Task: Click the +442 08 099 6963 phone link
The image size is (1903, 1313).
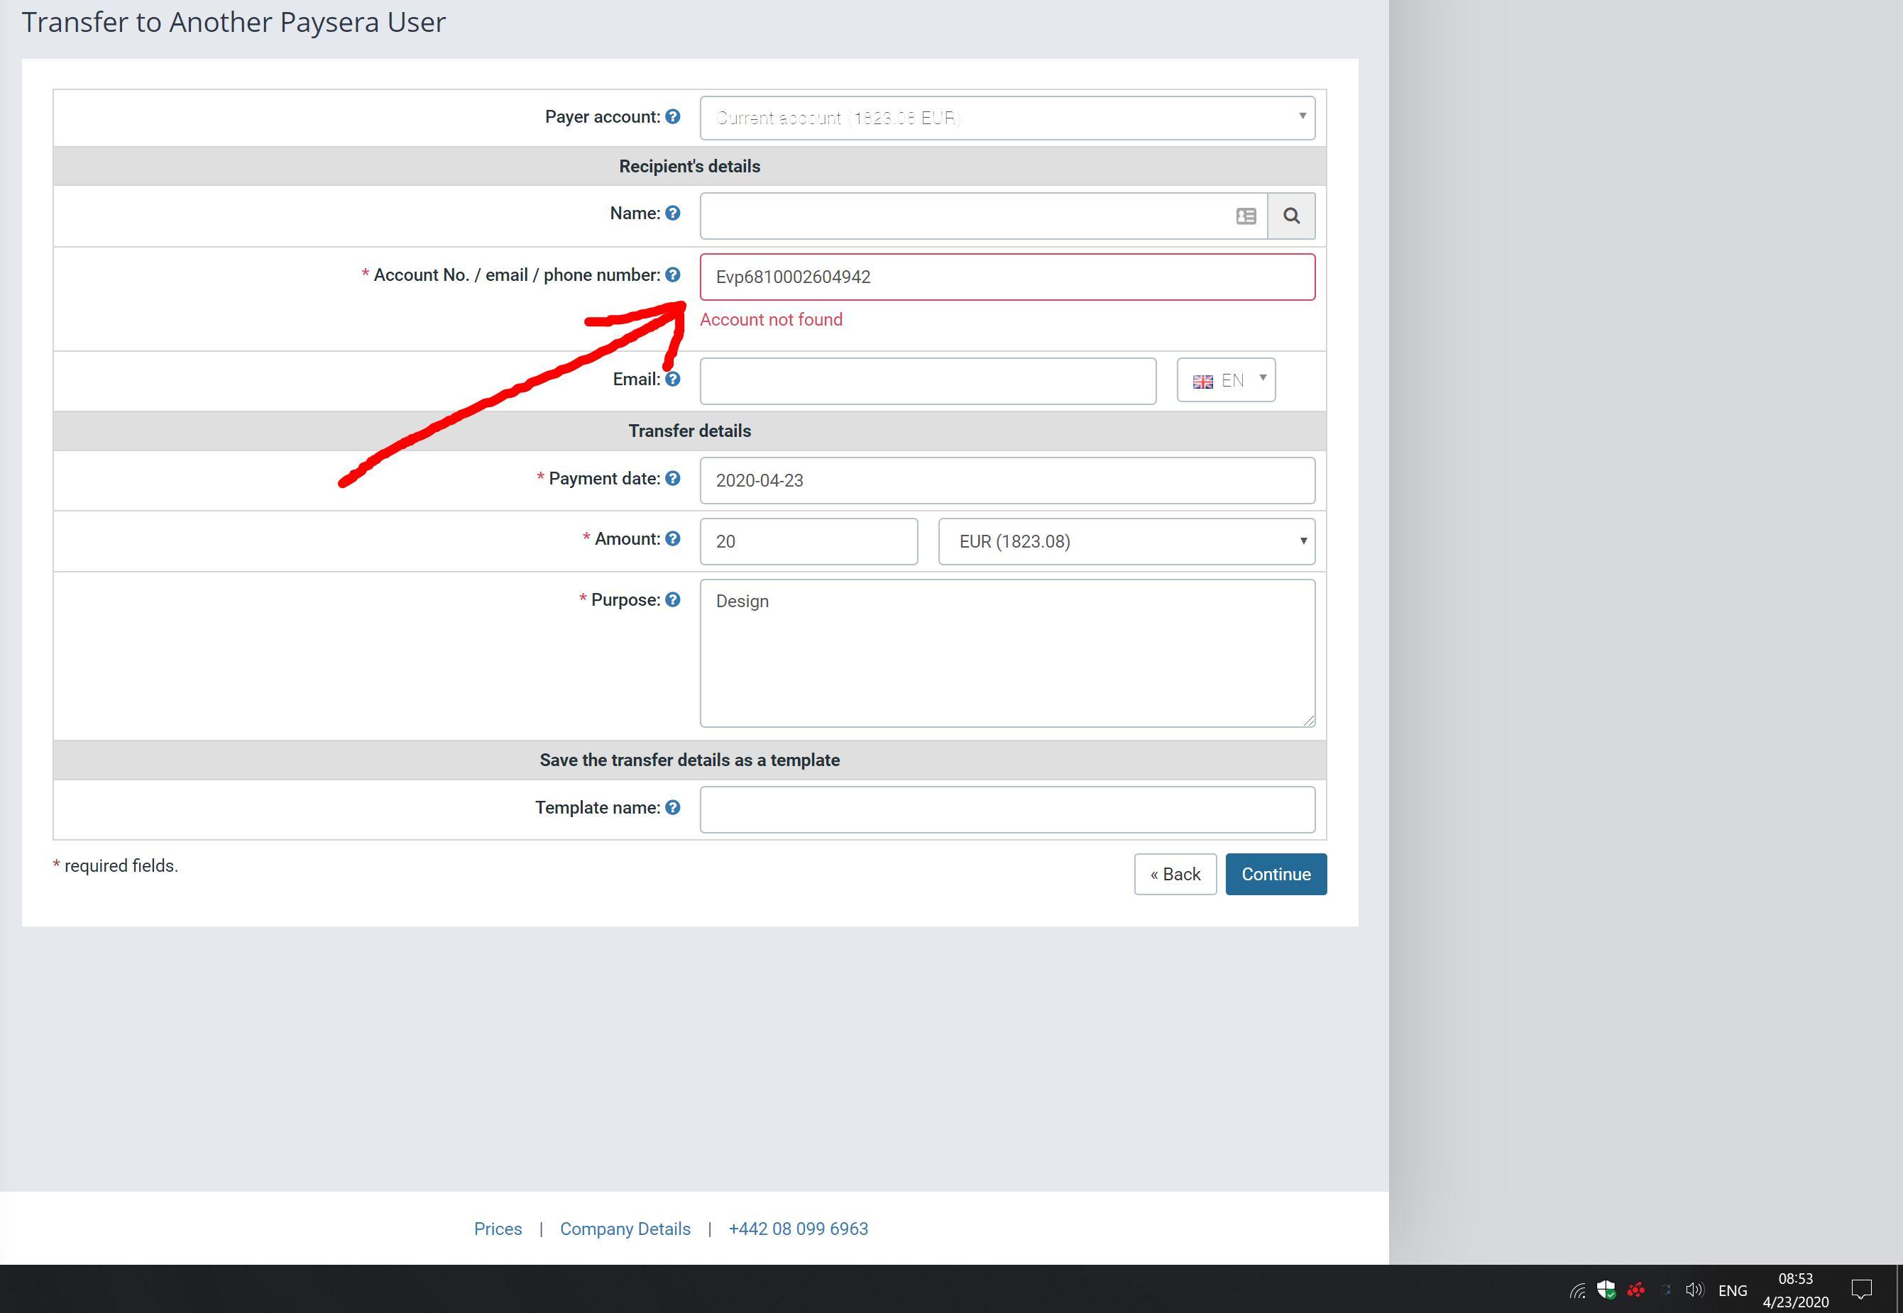Action: click(x=799, y=1229)
